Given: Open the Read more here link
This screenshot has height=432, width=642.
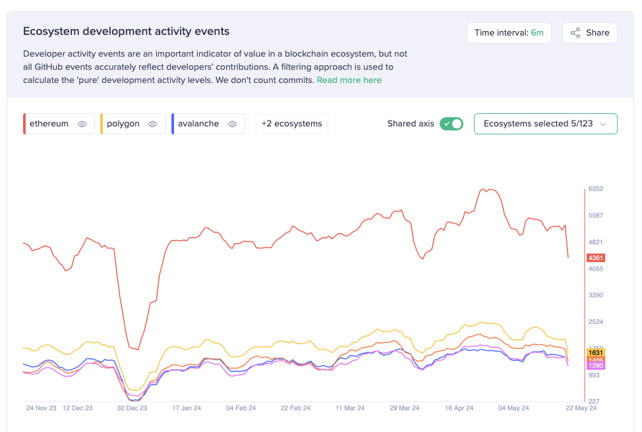Looking at the screenshot, I should (x=349, y=80).
